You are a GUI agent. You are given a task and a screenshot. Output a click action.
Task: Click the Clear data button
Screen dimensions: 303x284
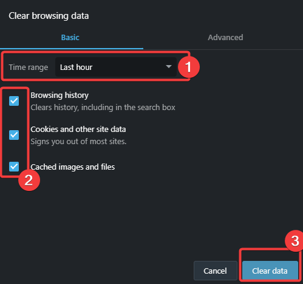270,271
